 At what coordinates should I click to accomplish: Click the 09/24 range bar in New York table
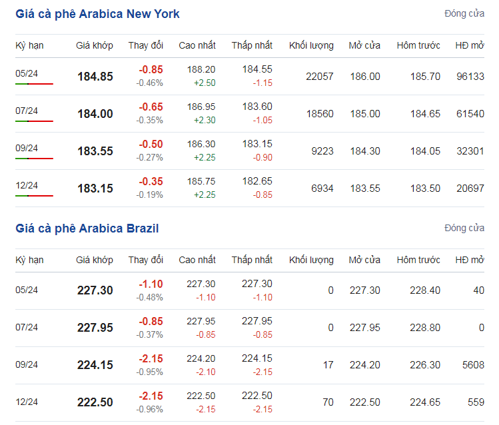34,159
